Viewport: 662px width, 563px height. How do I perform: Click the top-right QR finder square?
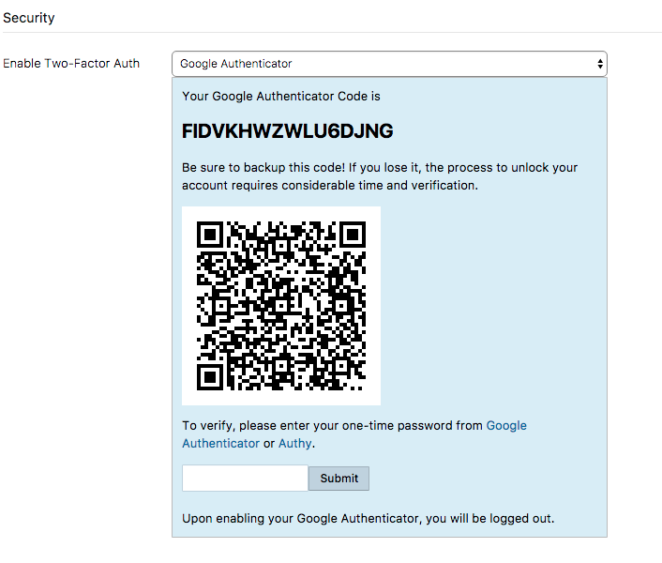click(x=353, y=234)
